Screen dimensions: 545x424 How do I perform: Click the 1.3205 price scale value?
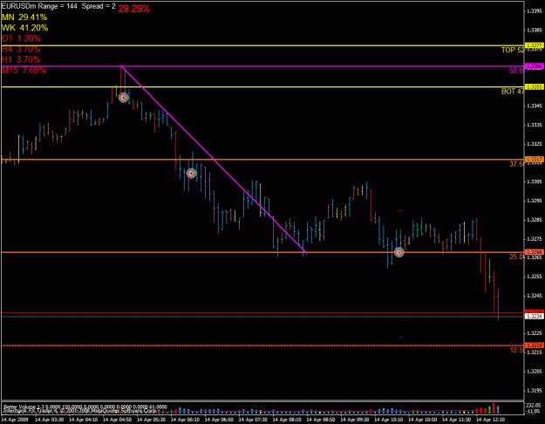(x=535, y=372)
